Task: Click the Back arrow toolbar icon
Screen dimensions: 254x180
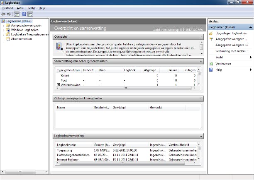Action: tap(4, 14)
